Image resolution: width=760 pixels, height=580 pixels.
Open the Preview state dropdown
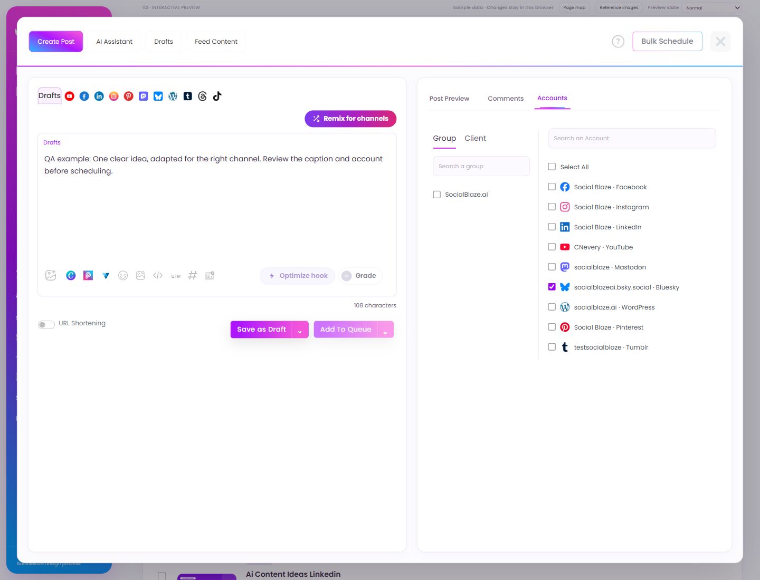[712, 7]
